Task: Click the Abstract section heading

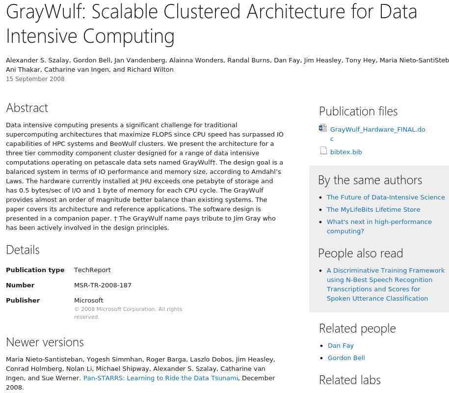Action: click(27, 108)
